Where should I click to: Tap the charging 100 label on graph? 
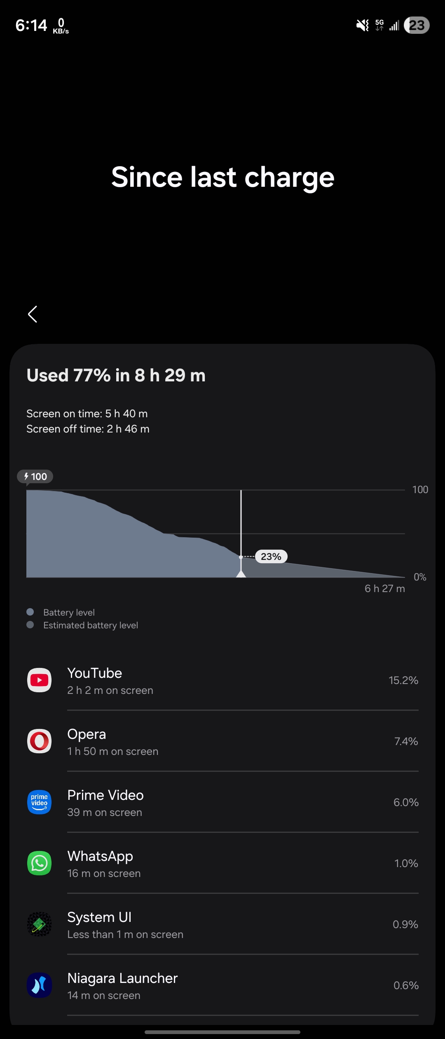tap(35, 477)
